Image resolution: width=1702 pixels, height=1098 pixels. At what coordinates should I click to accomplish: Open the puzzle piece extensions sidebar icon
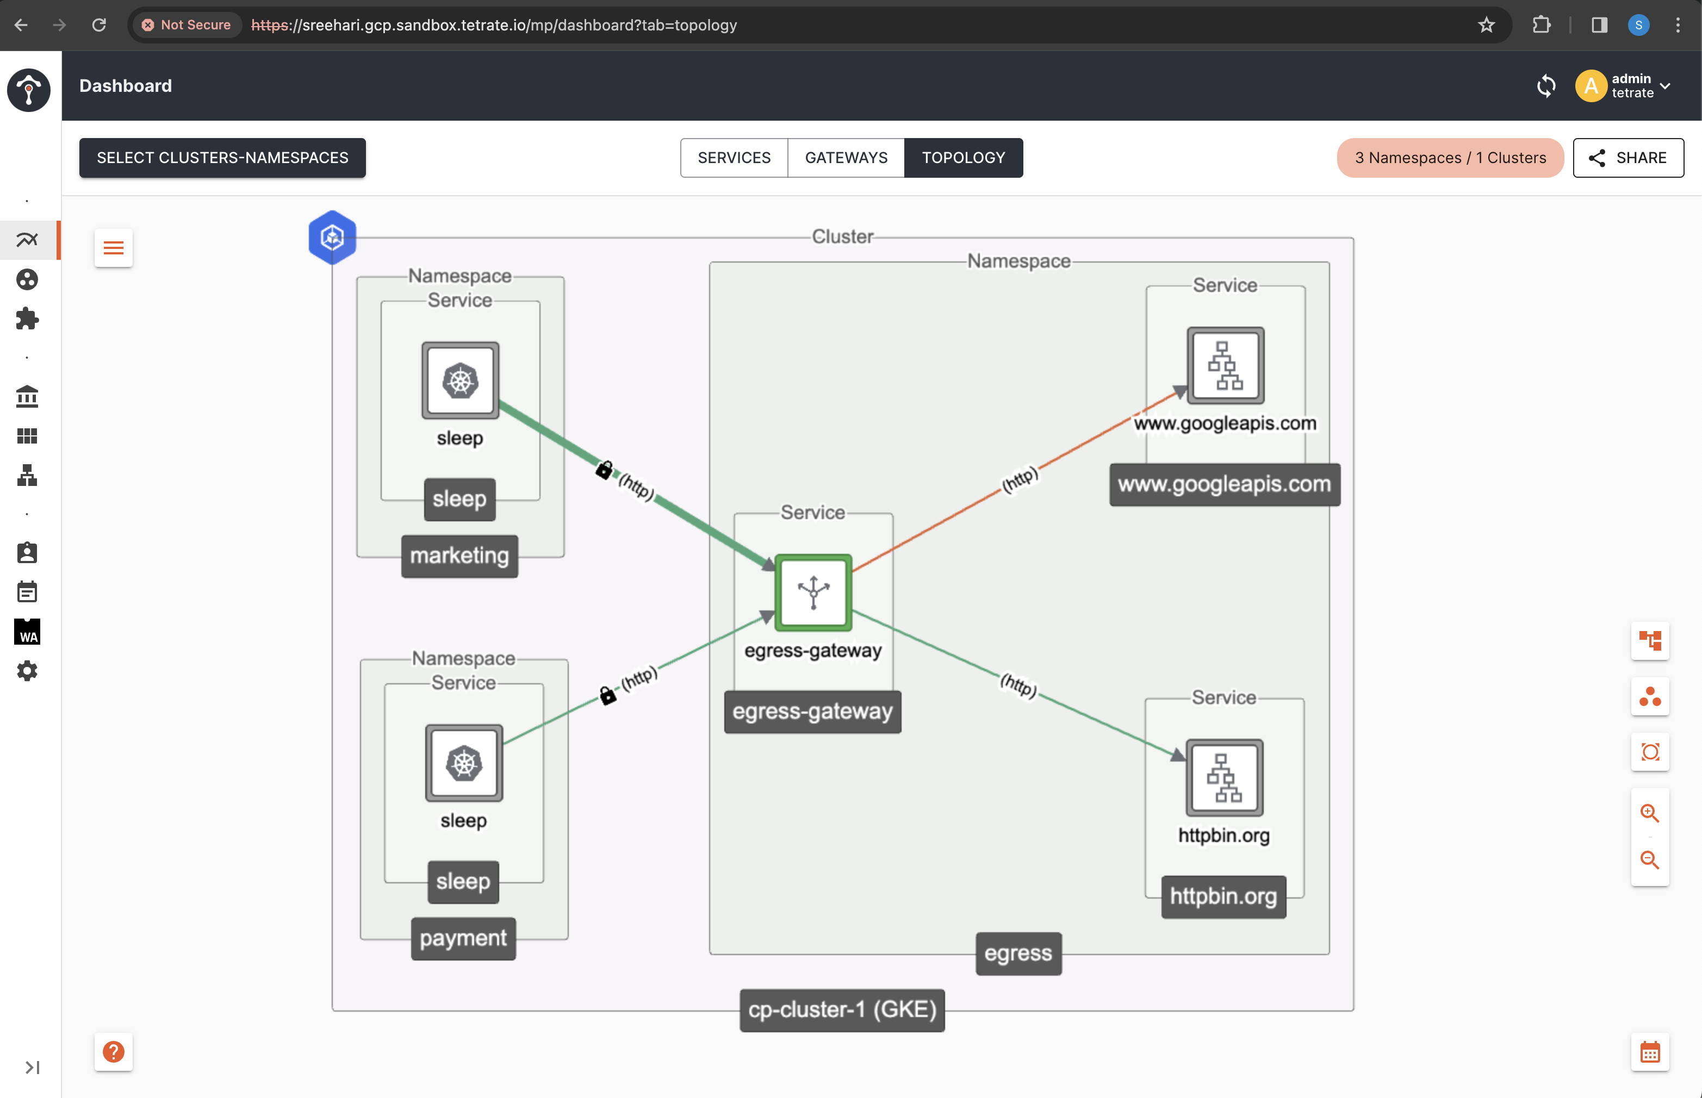[x=27, y=319]
